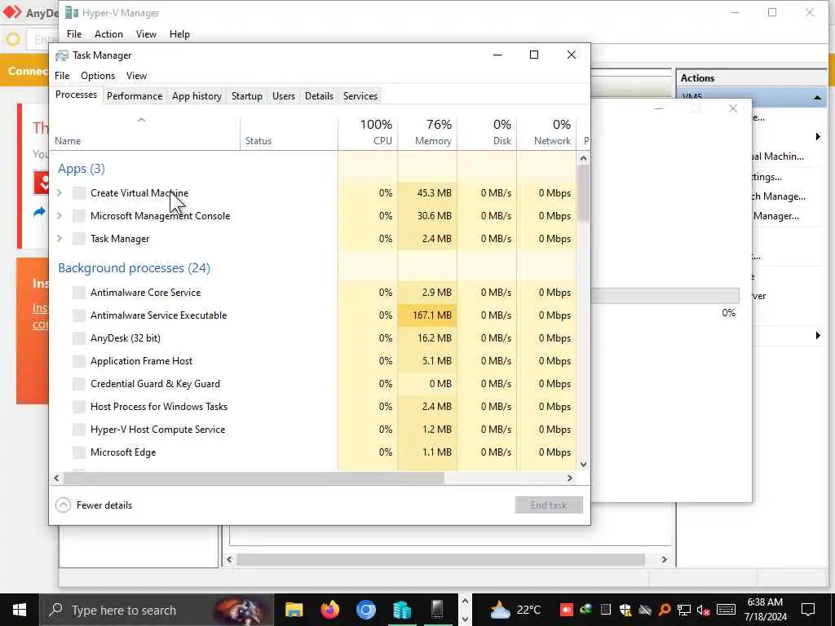Click Task Manager vertical scrollbar up arrow
This screenshot has width=835, height=626.
tap(583, 158)
